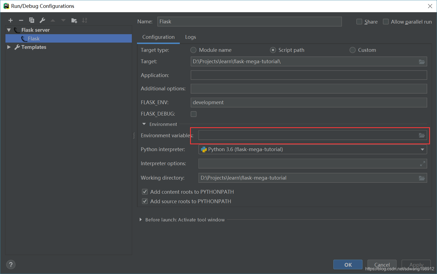Copy the selected configuration

(x=32, y=20)
